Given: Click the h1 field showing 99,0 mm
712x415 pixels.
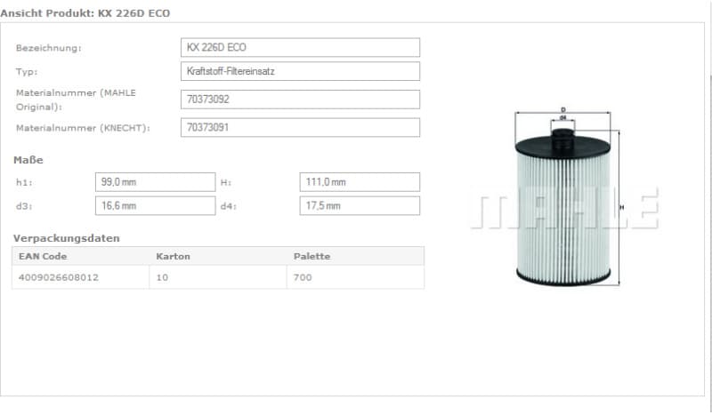Looking at the screenshot, I should (155, 182).
